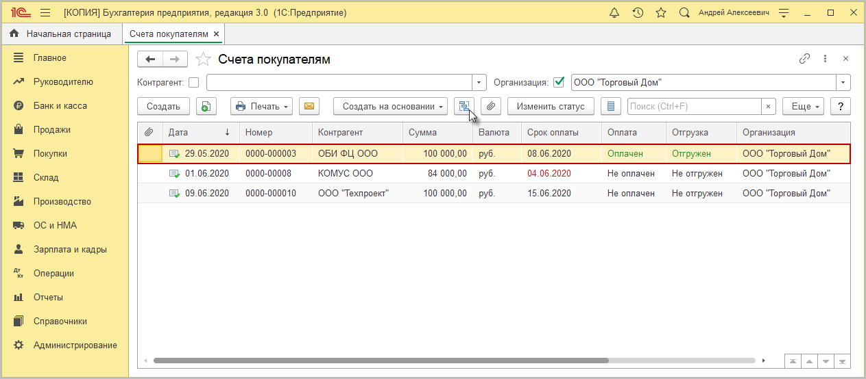Close the Счета покупателям tab
Screen dimensions: 866x379
pyautogui.click(x=216, y=34)
